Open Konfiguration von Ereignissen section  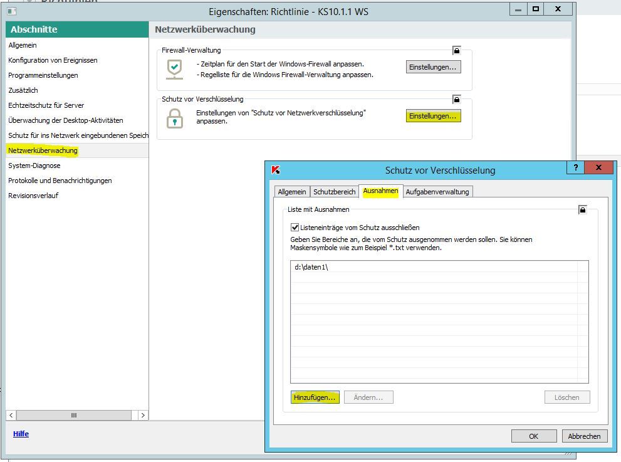(77, 60)
